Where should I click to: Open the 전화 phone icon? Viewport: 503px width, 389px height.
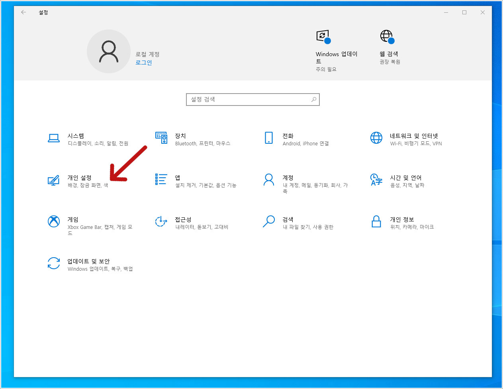[x=269, y=138]
